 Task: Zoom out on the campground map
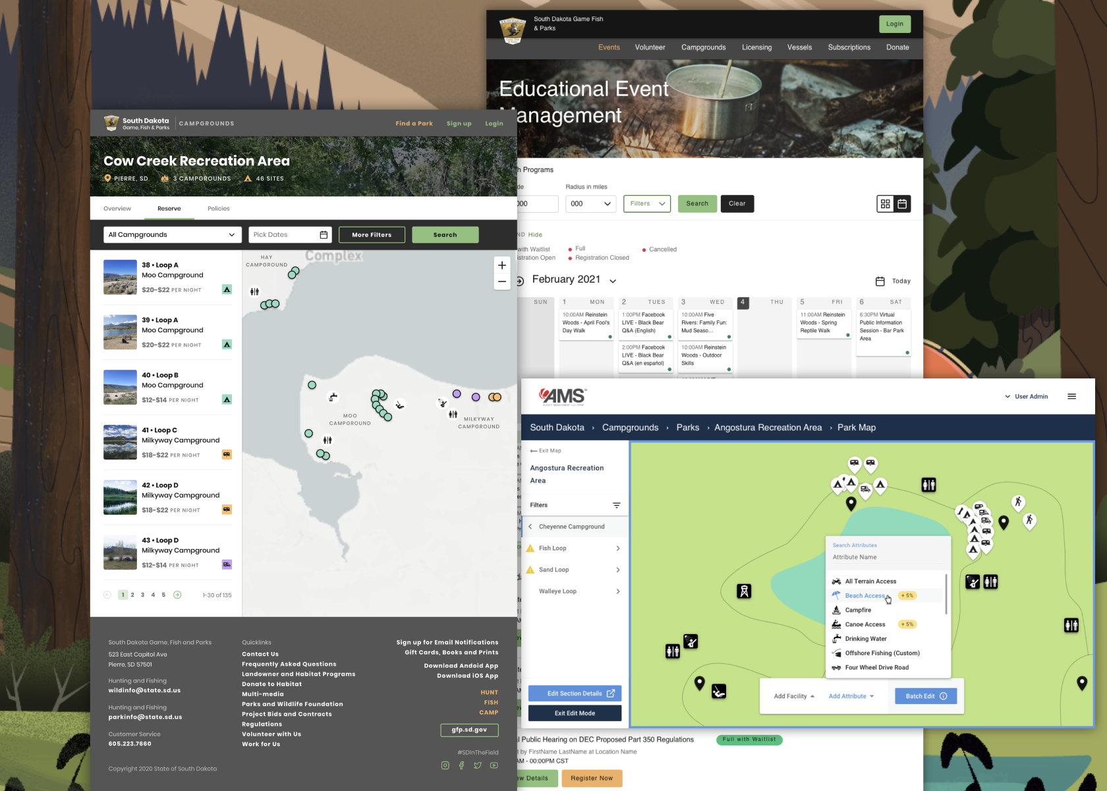[502, 281]
